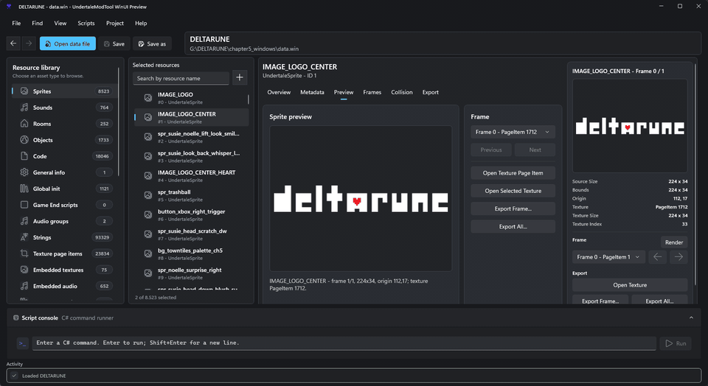Click the General info gear icon
Image resolution: width=708 pixels, height=386 pixels.
pyautogui.click(x=24, y=172)
